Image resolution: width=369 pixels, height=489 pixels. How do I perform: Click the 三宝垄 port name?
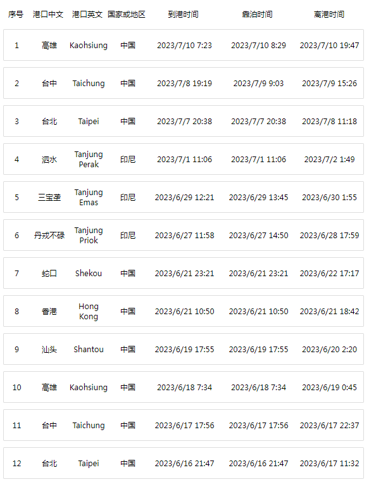49,198
